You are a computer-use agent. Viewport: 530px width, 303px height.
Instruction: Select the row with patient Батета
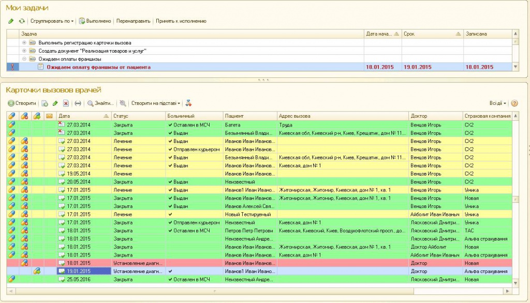[x=259, y=125]
